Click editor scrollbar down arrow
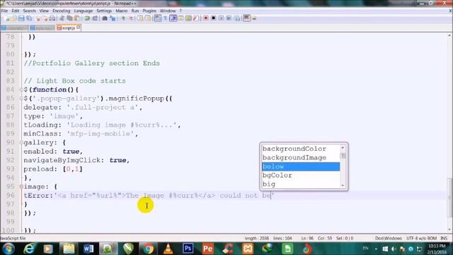Image resolution: width=453 pixels, height=255 pixels. [x=449, y=229]
